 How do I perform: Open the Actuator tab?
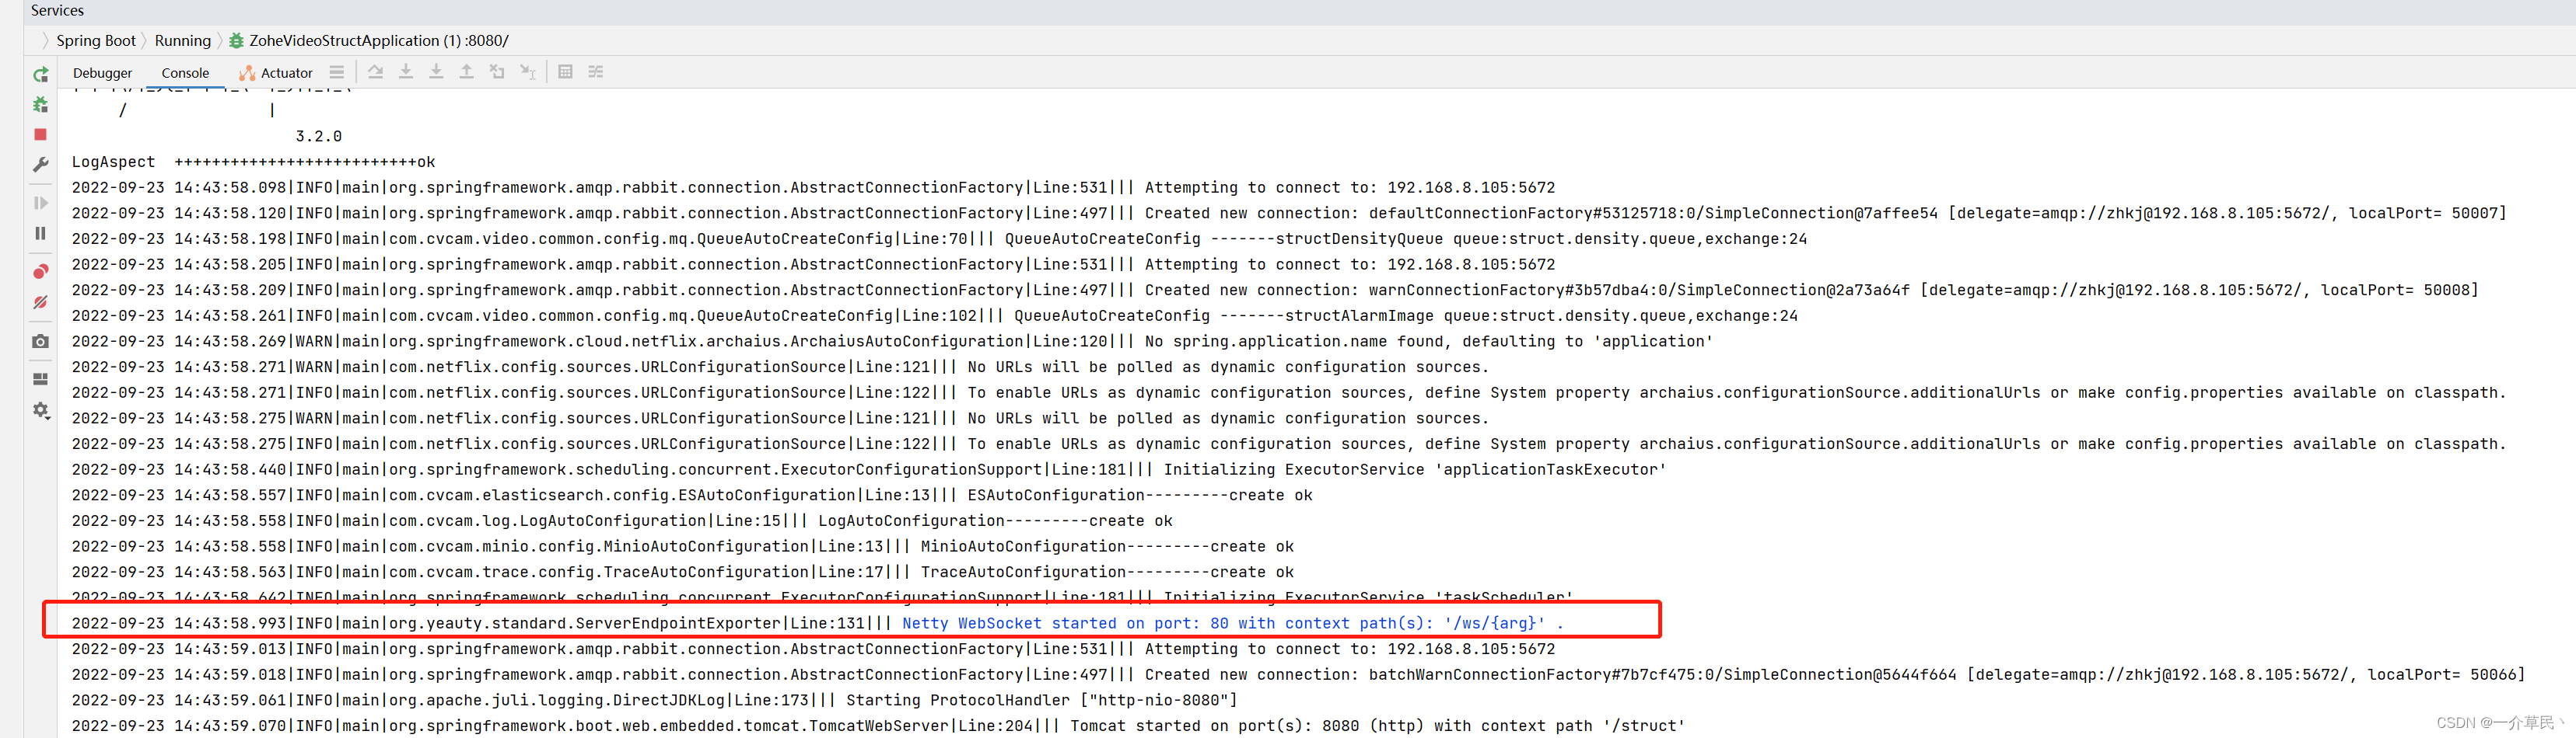point(276,73)
